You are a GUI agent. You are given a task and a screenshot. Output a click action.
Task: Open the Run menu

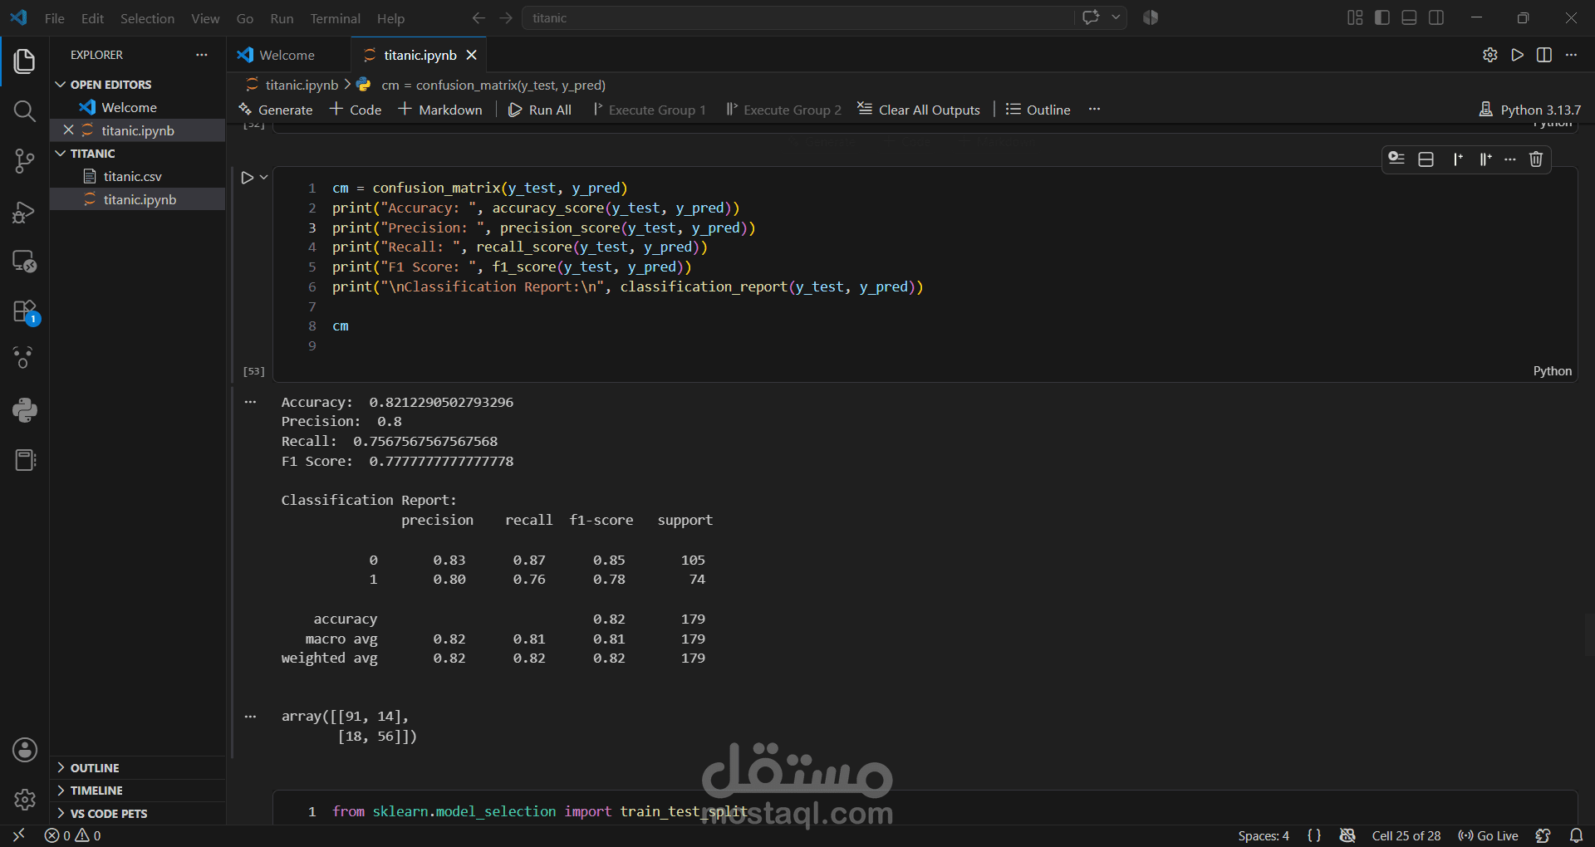point(282,18)
